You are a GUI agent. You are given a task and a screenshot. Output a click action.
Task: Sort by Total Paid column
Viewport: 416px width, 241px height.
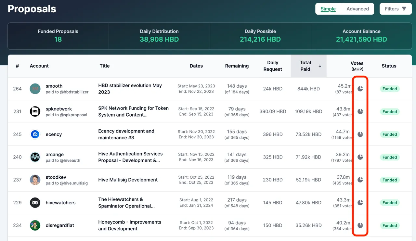[309, 66]
